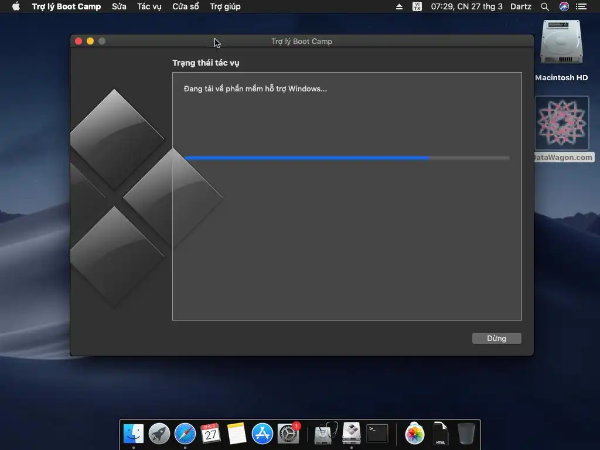Screen dimensions: 600x450
Task: Open Spotlight search magnifier
Action: [545, 6]
